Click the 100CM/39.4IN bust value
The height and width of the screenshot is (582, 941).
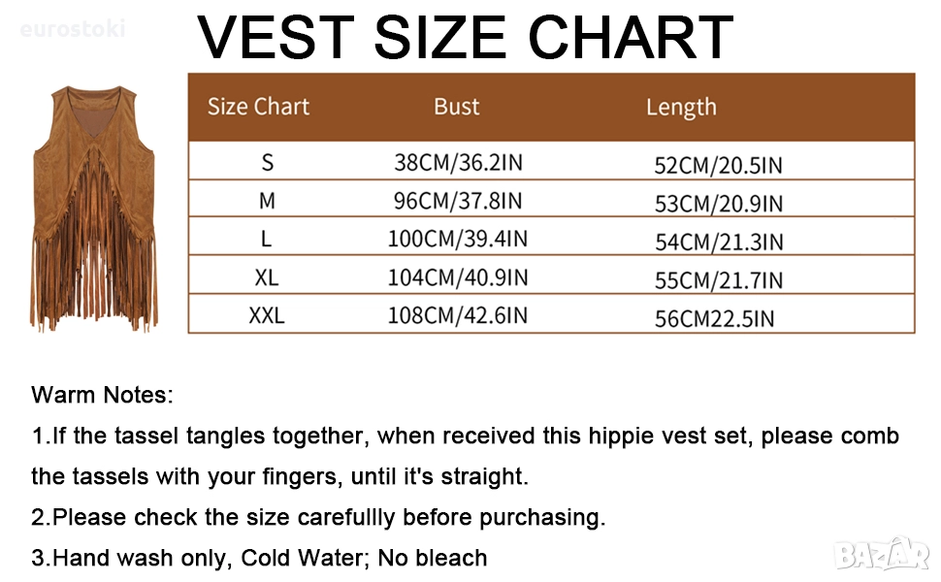click(x=458, y=240)
